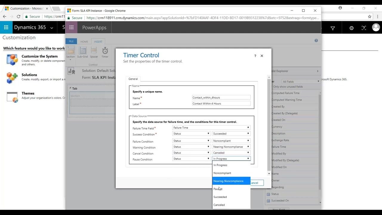This screenshot has width=382, height=215.
Task: Click the browser back arrow
Action: (x=4, y=16)
